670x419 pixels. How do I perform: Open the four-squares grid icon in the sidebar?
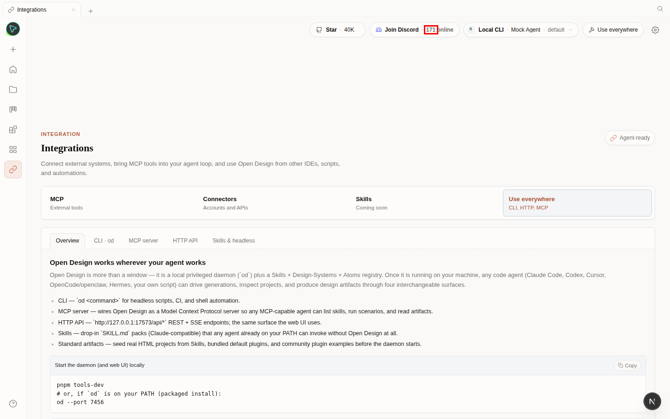pyautogui.click(x=13, y=149)
